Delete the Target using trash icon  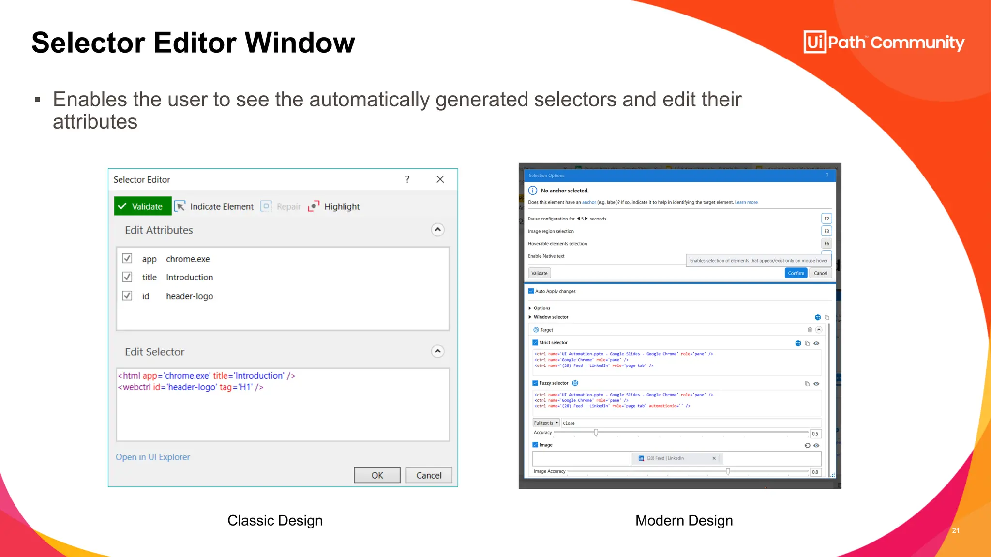click(810, 330)
